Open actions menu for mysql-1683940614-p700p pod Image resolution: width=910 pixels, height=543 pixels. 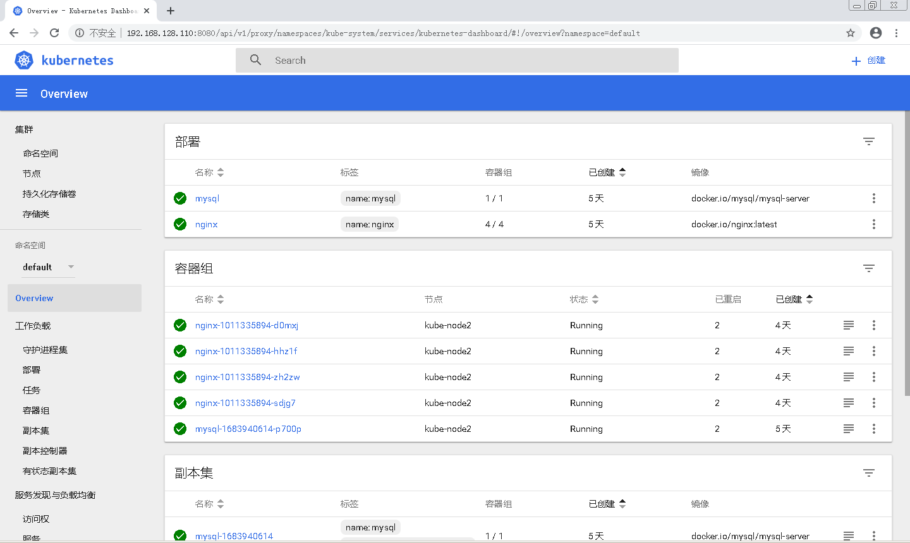point(874,429)
